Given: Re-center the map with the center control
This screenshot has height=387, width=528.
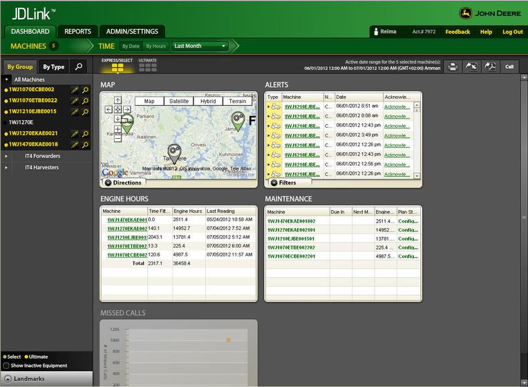Looking at the screenshot, I should point(117,109).
